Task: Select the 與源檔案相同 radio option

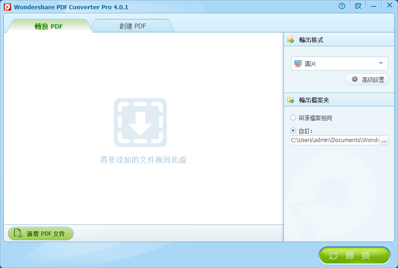Action: point(293,118)
